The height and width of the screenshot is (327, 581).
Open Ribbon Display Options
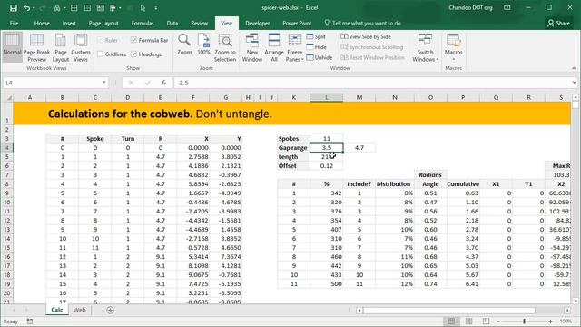(x=507, y=8)
